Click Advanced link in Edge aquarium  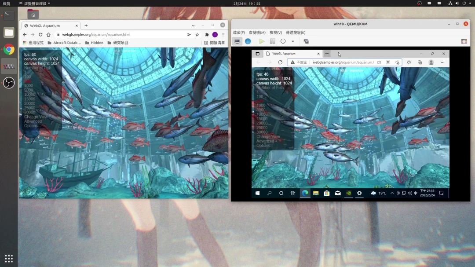click(x=265, y=141)
